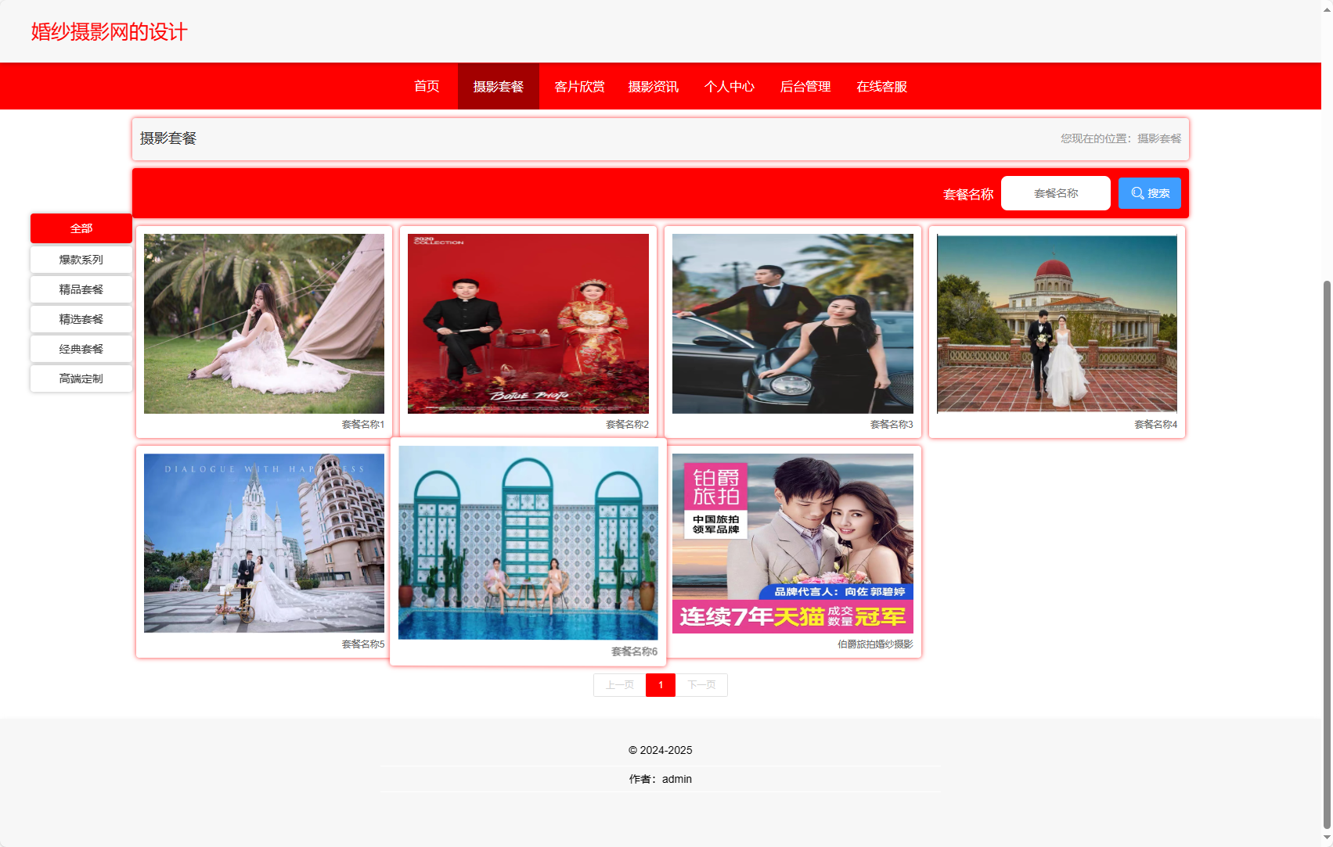Viewport: 1333px width, 847px height.
Task: Select the 全部 category filter
Action: coord(81,228)
